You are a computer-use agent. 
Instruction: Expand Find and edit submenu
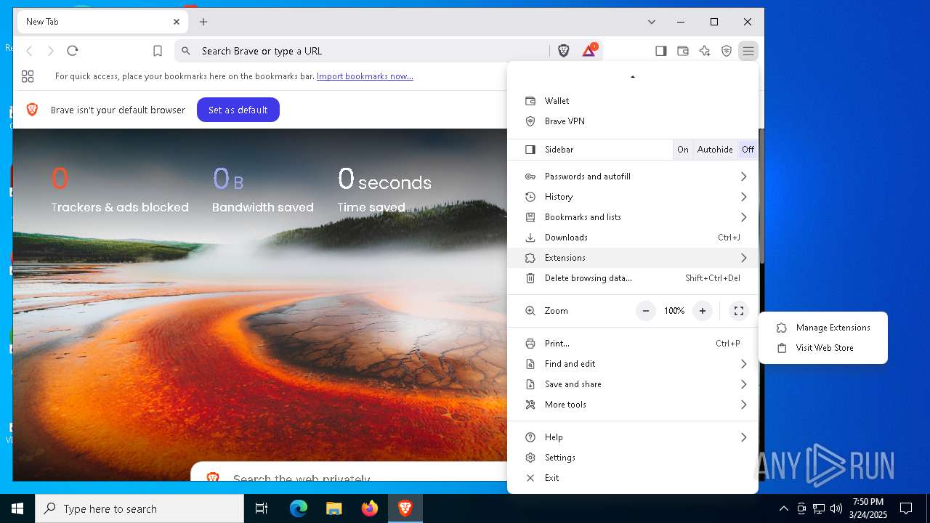pos(632,364)
